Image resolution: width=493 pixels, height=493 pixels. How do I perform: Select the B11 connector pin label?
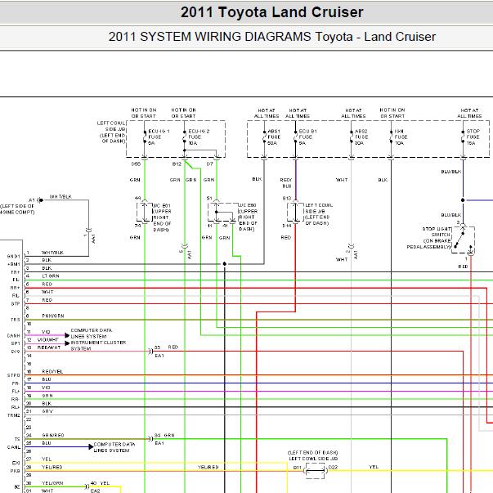click(x=298, y=468)
